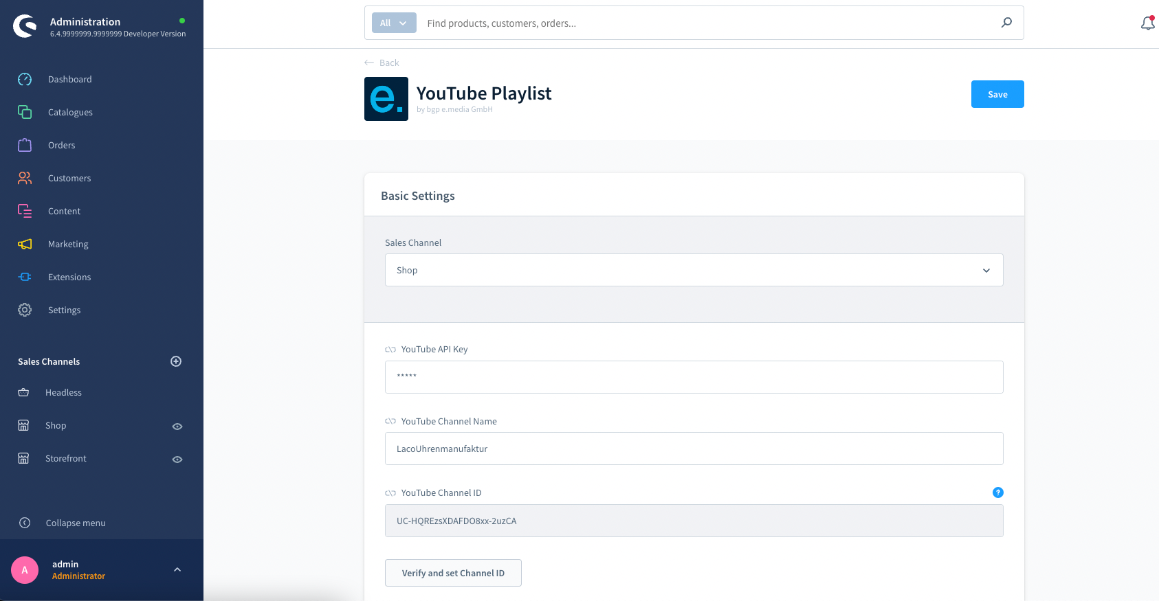This screenshot has height=601, width=1159.
Task: Go Back via the Back link
Action: point(389,63)
